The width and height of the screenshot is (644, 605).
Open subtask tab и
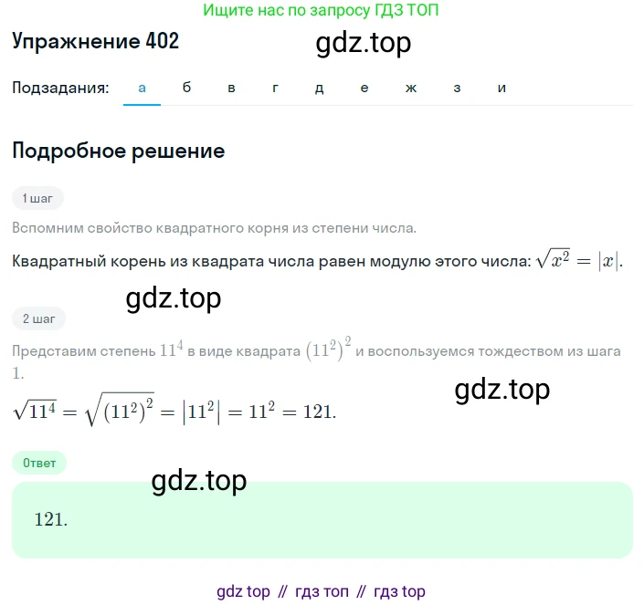501,88
